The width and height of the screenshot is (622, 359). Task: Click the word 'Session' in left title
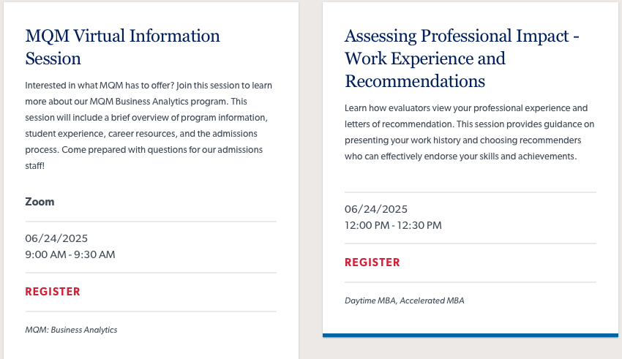[x=53, y=58]
